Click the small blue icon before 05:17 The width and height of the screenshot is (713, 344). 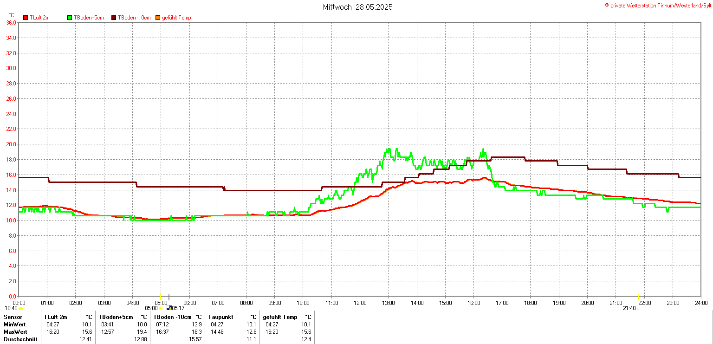(169, 308)
